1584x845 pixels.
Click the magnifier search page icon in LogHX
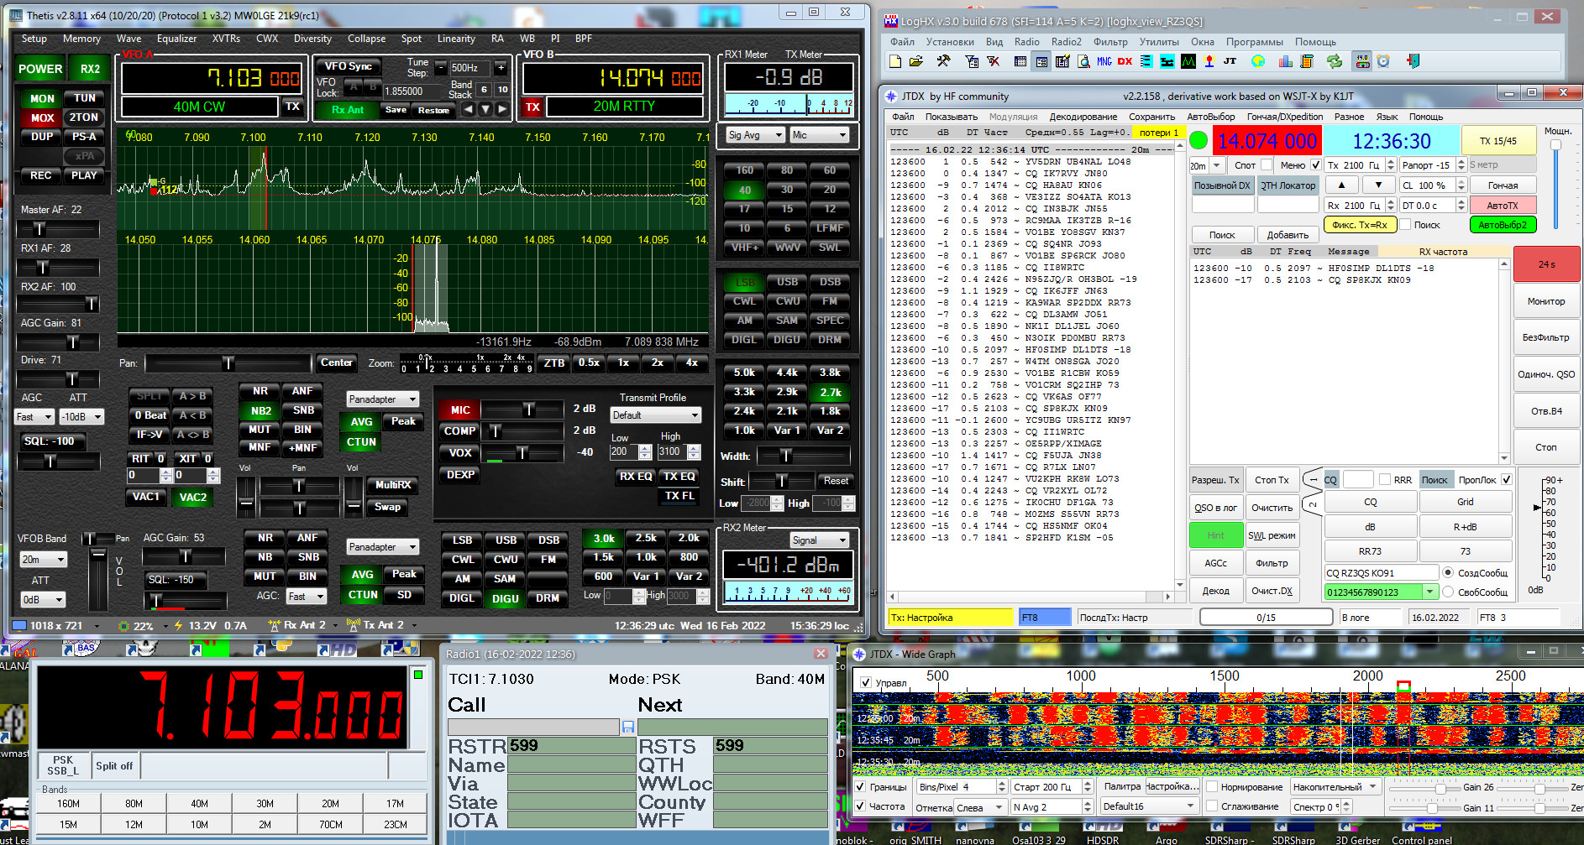click(1083, 61)
